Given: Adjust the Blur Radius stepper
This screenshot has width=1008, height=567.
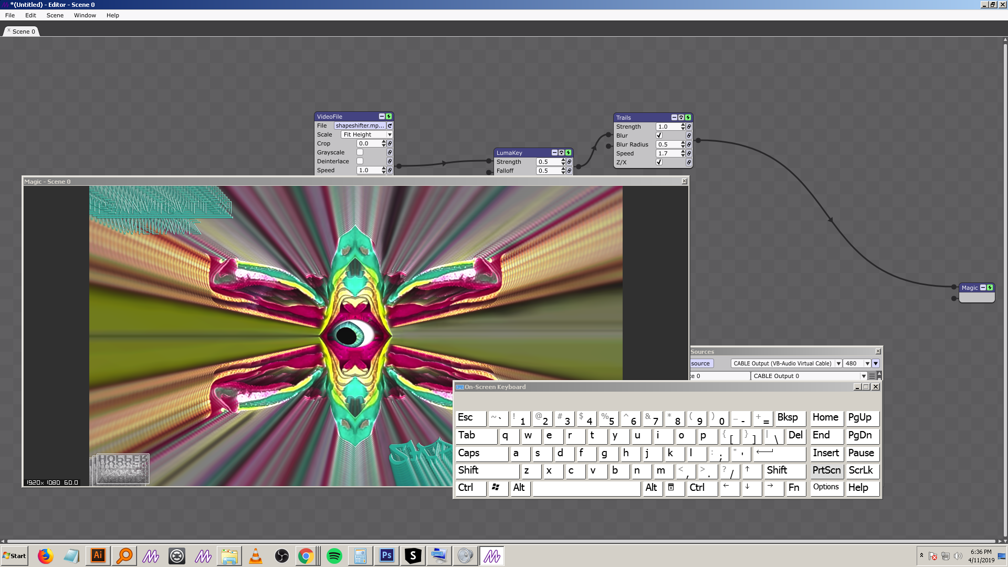Looking at the screenshot, I should [683, 145].
